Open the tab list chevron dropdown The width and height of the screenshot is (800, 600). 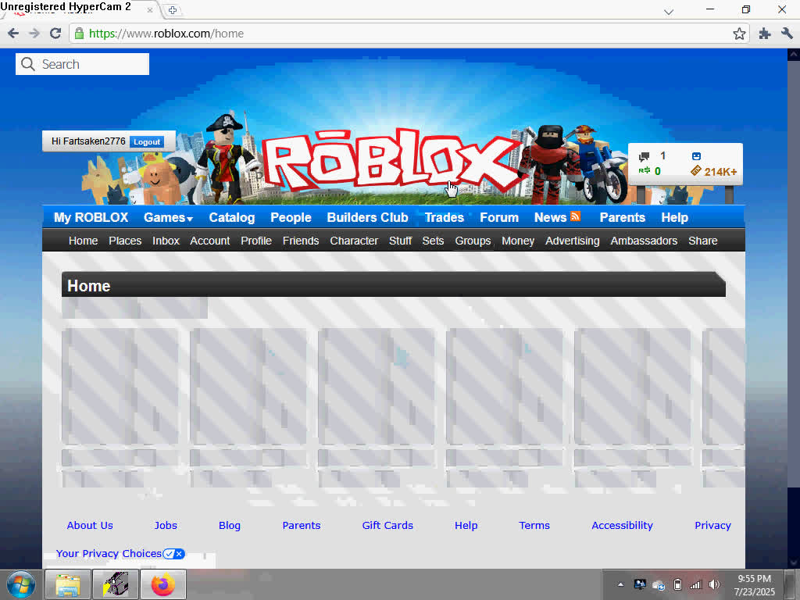669,12
